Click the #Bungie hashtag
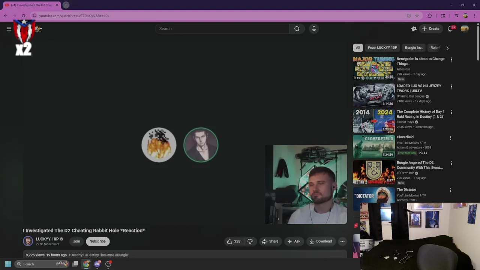 [x=121, y=255]
